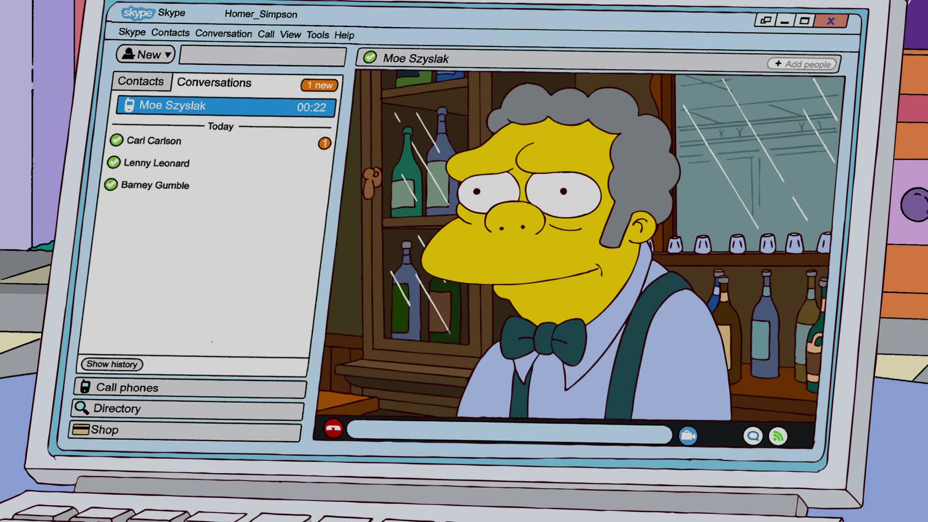This screenshot has width=928, height=522.
Task: Click the magnifier icon beside Directory
Action: (81, 408)
